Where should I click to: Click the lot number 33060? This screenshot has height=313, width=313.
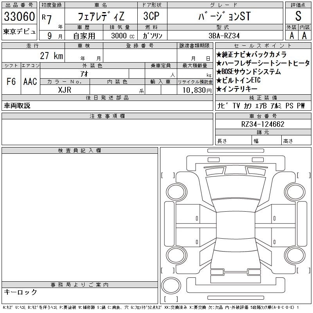pyautogui.click(x=20, y=16)
